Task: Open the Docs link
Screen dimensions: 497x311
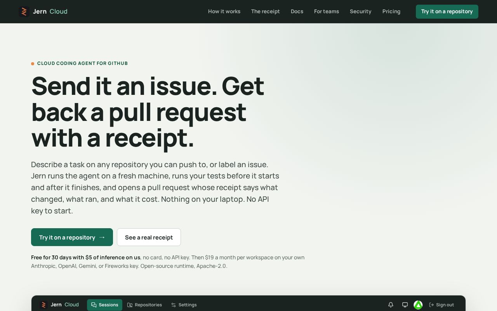Action: coord(297,12)
